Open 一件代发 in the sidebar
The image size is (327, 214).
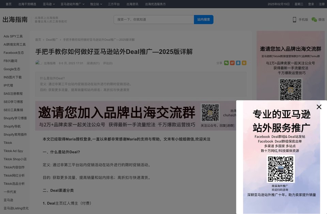(10, 191)
